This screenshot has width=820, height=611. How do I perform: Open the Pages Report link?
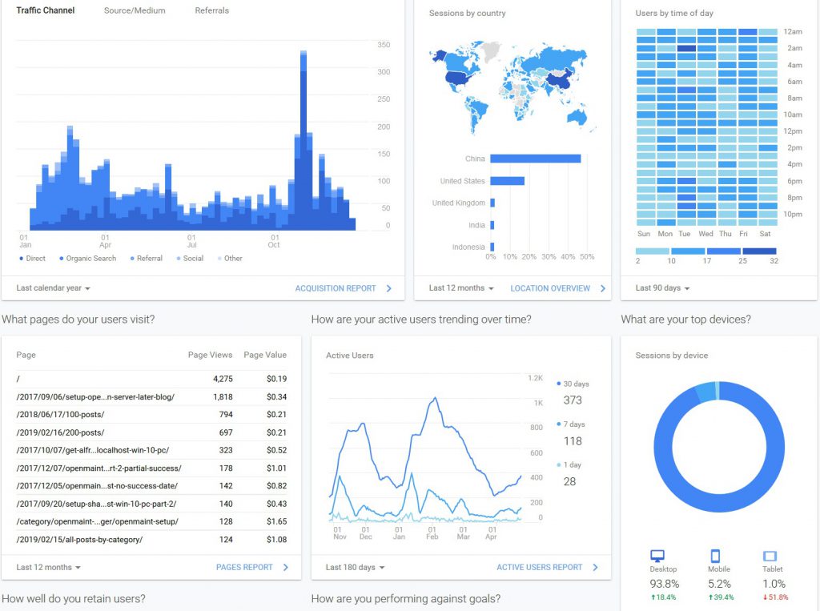tap(244, 568)
